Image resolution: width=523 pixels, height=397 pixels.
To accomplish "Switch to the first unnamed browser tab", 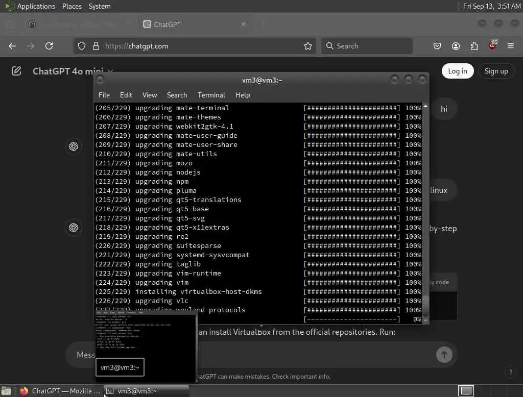I will (79, 24).
